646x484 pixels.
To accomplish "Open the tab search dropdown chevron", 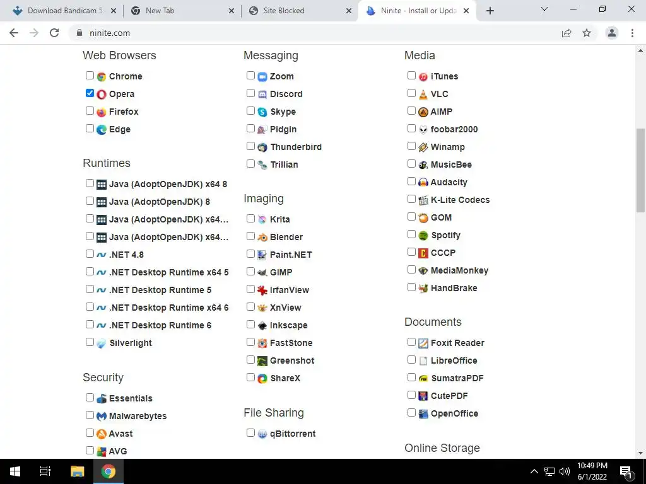I will click(x=544, y=9).
